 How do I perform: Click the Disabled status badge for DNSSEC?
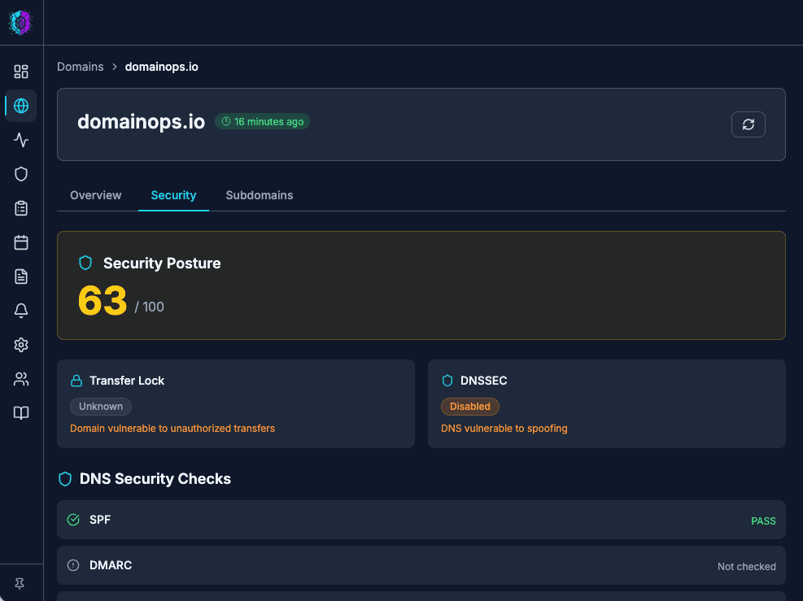[470, 407]
